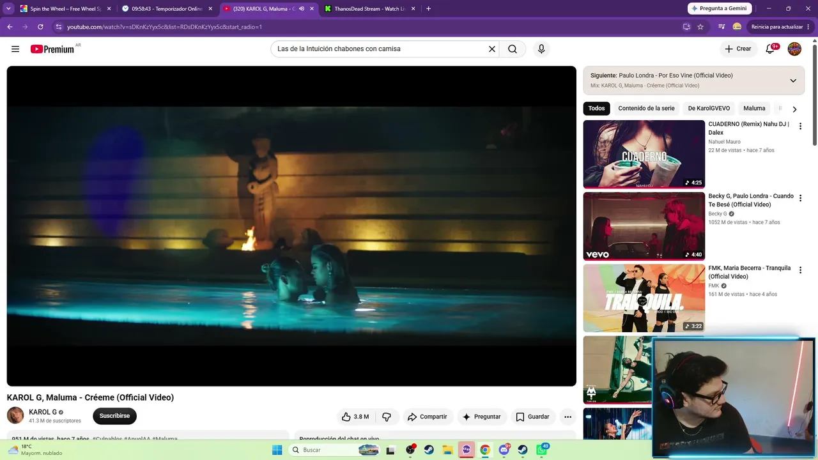Open the tab search dropdown

8,9
